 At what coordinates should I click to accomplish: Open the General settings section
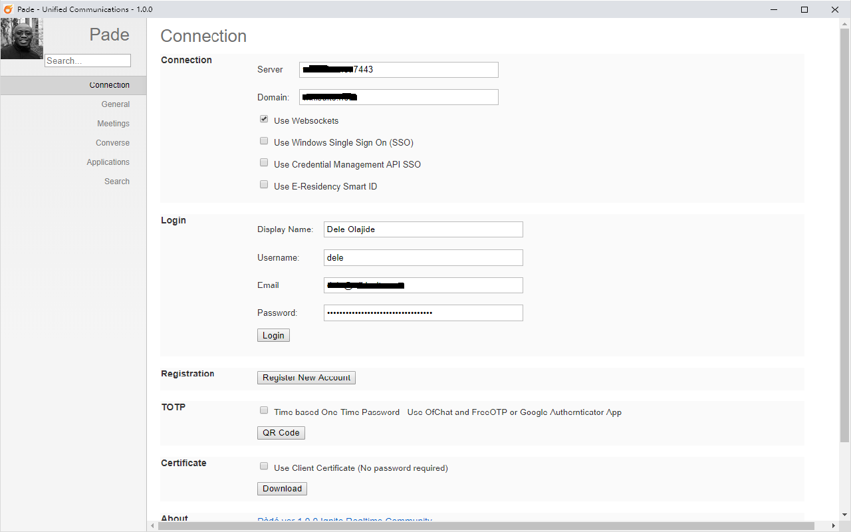point(115,104)
